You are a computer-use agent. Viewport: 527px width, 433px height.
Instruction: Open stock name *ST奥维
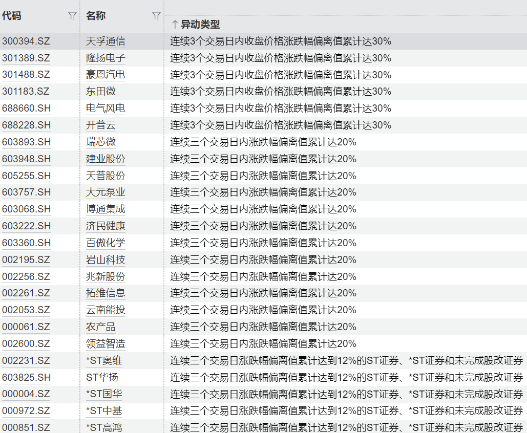point(104,360)
